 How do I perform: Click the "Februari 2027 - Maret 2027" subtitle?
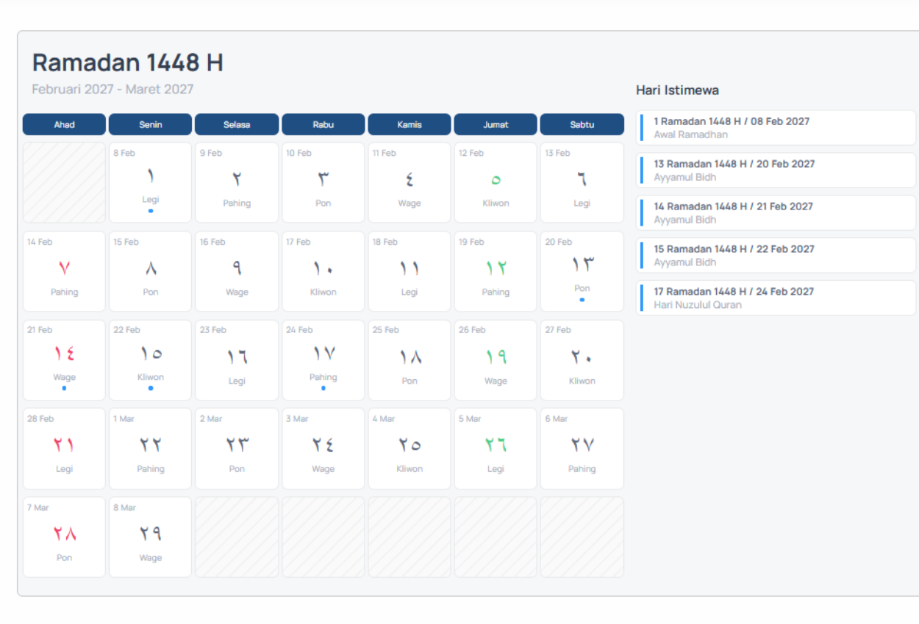[x=112, y=89]
